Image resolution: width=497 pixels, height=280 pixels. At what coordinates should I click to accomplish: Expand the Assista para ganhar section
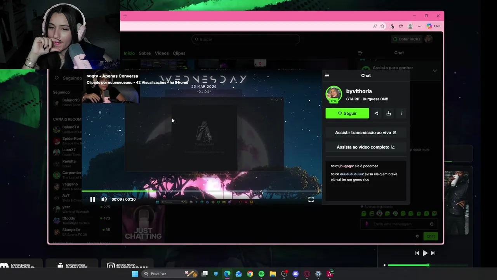pos(435,71)
